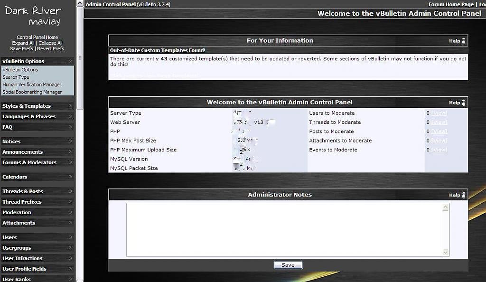Collapse the vBulletin Options section arrow
The image size is (486, 282).
click(x=70, y=61)
